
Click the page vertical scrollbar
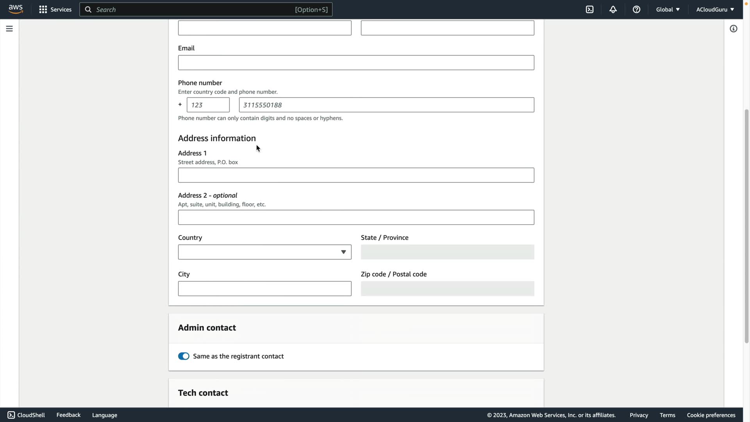[x=746, y=227]
